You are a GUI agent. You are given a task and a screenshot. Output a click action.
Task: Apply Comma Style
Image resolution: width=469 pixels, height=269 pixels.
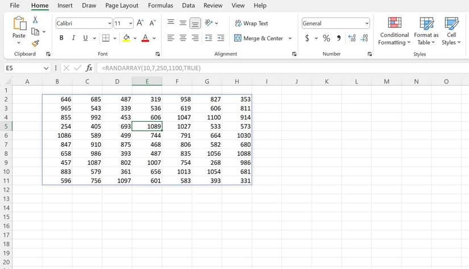coord(339,38)
